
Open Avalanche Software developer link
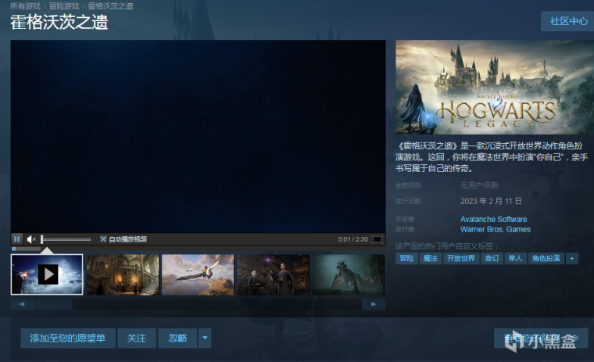493,219
